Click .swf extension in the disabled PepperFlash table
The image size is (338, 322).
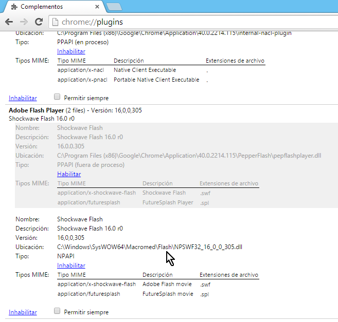click(x=205, y=193)
